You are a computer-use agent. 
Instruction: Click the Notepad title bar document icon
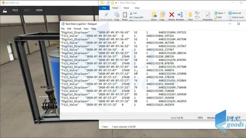(63, 24)
